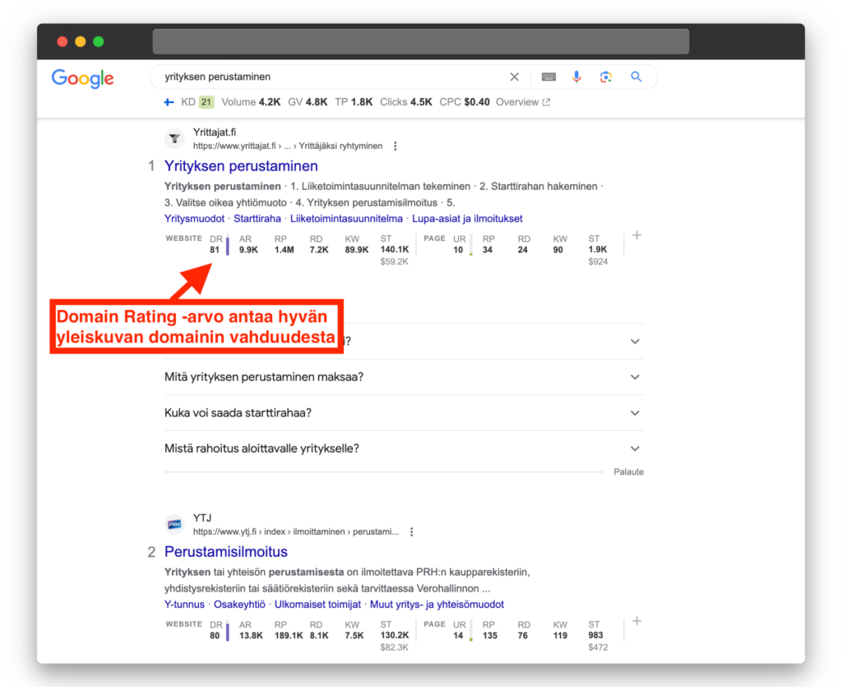Click the browser address bar
Viewport: 842px width, 687px height.
coord(421,41)
